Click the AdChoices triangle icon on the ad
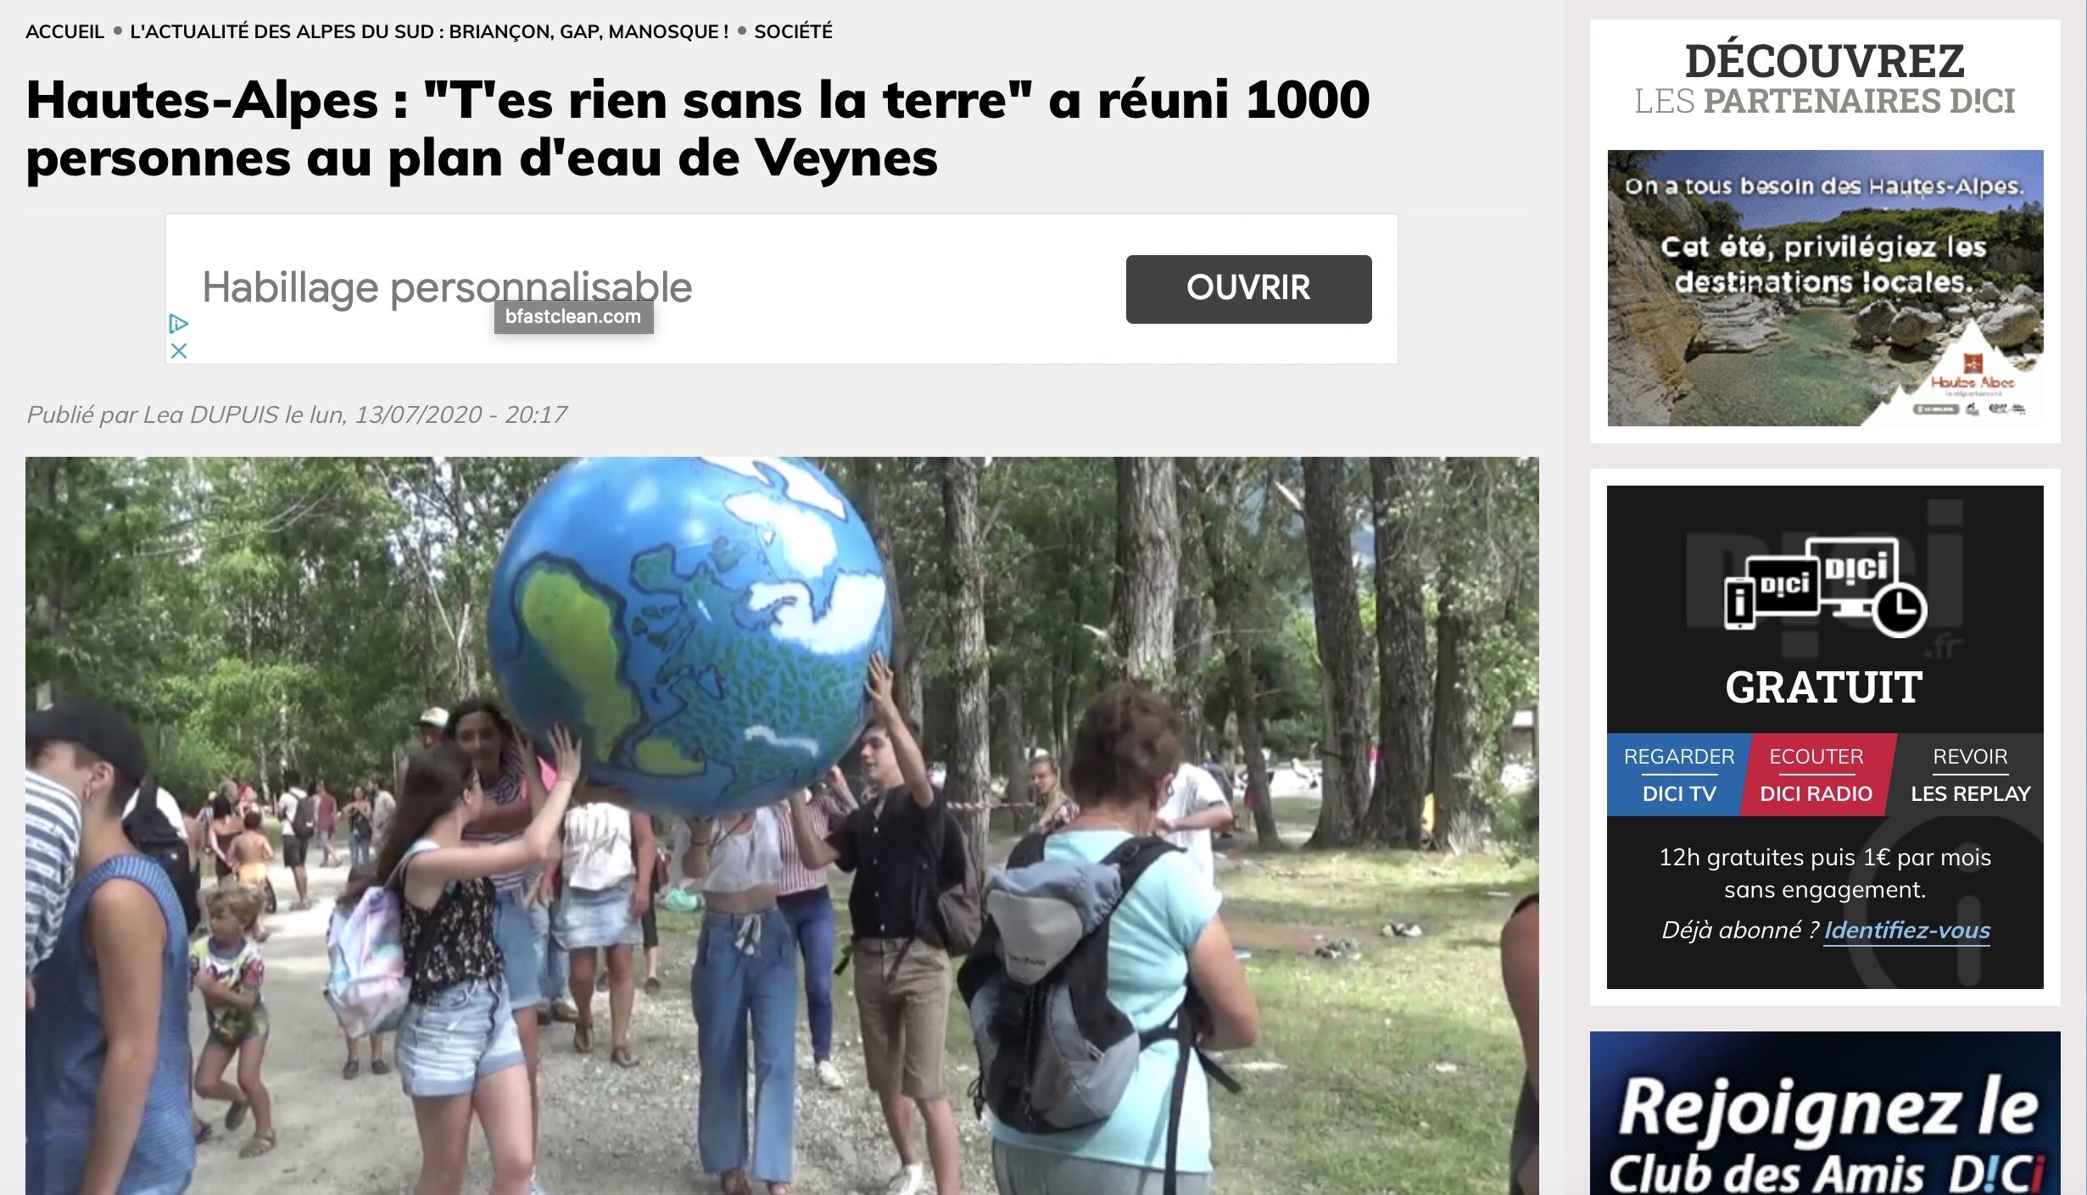Screen dimensions: 2087x1195 coord(178,323)
